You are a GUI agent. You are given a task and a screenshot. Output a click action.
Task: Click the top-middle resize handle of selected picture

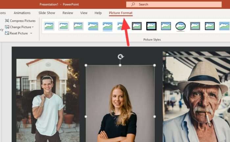(x=120, y=65)
